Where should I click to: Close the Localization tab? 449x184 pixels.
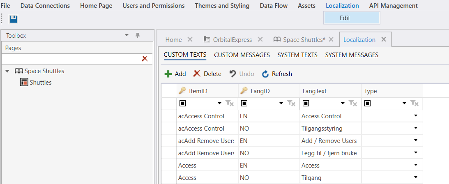point(383,39)
